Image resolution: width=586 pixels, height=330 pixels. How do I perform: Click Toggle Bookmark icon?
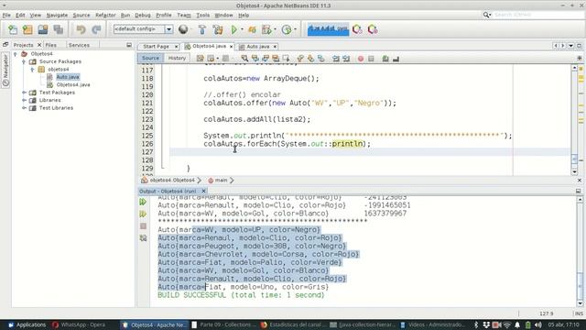point(321,59)
